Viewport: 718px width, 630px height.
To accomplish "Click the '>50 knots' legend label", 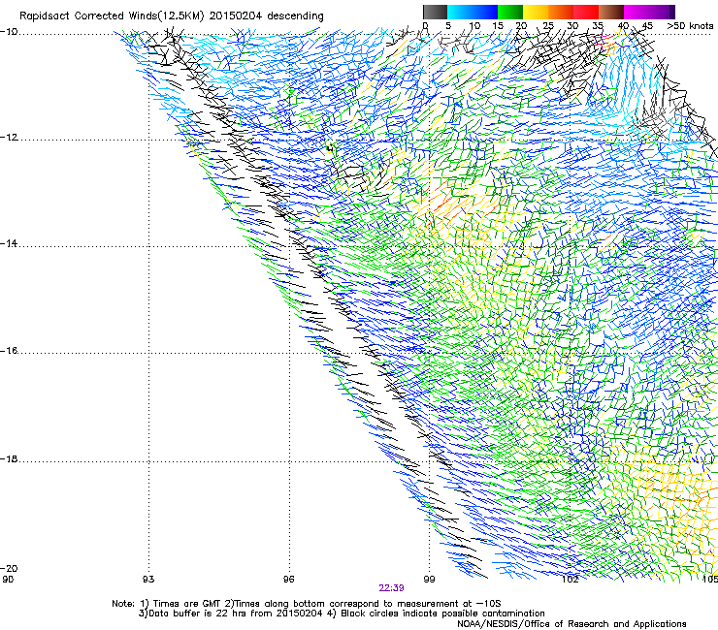I will tap(690, 26).
